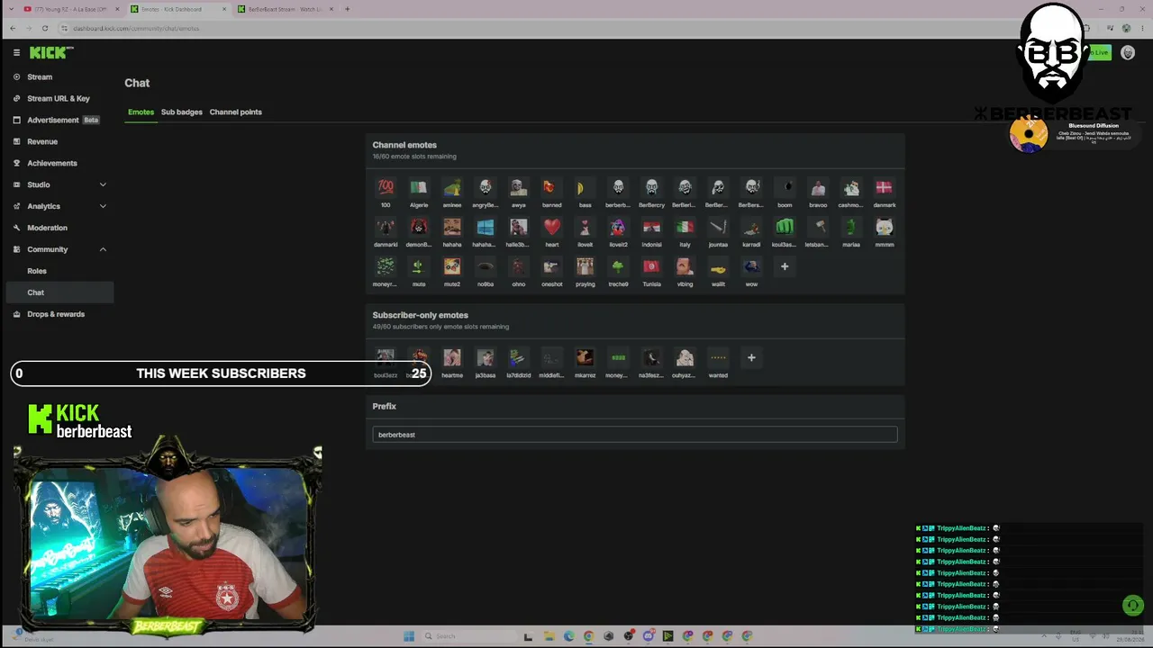Screen dimensions: 1153x648
Task: Open Stream URL & Key page
Action: click(60, 98)
